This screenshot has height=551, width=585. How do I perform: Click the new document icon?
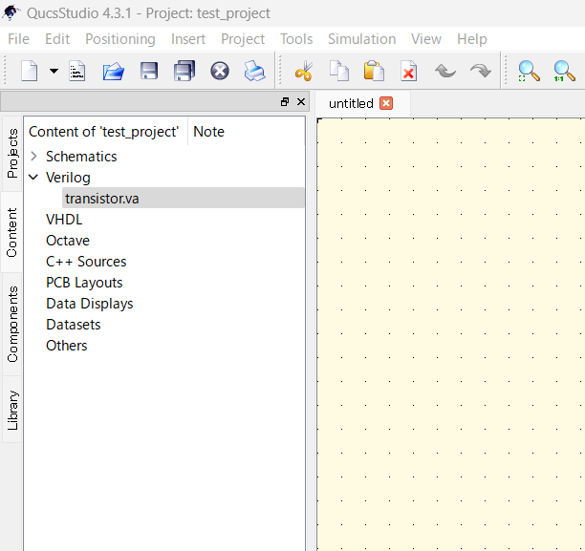tap(29, 71)
